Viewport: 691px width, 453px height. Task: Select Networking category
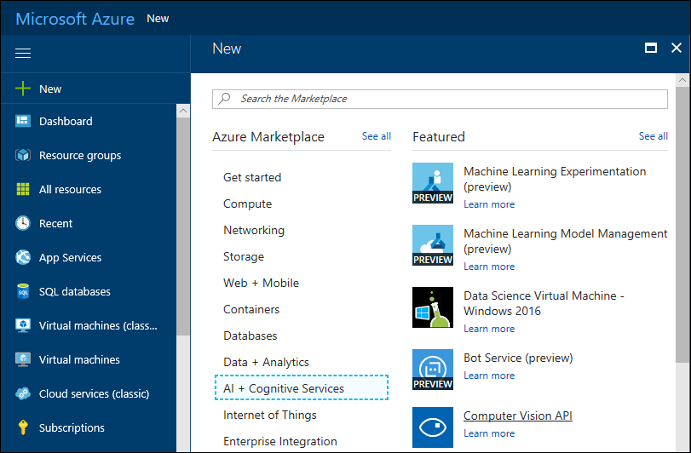pyautogui.click(x=254, y=230)
